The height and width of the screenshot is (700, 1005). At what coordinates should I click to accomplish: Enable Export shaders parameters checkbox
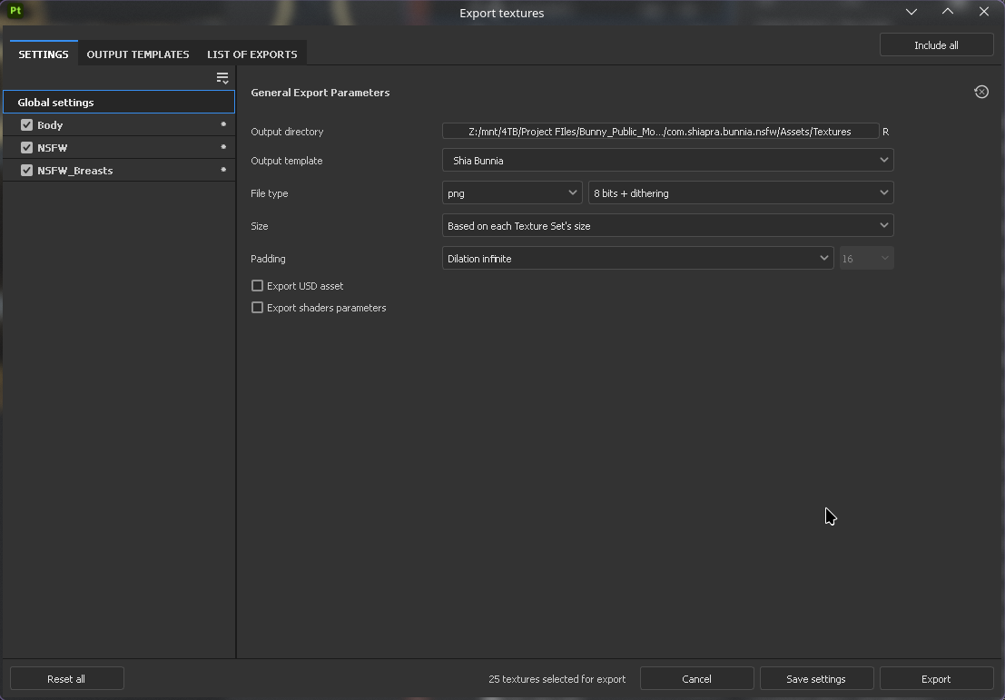[x=258, y=308]
